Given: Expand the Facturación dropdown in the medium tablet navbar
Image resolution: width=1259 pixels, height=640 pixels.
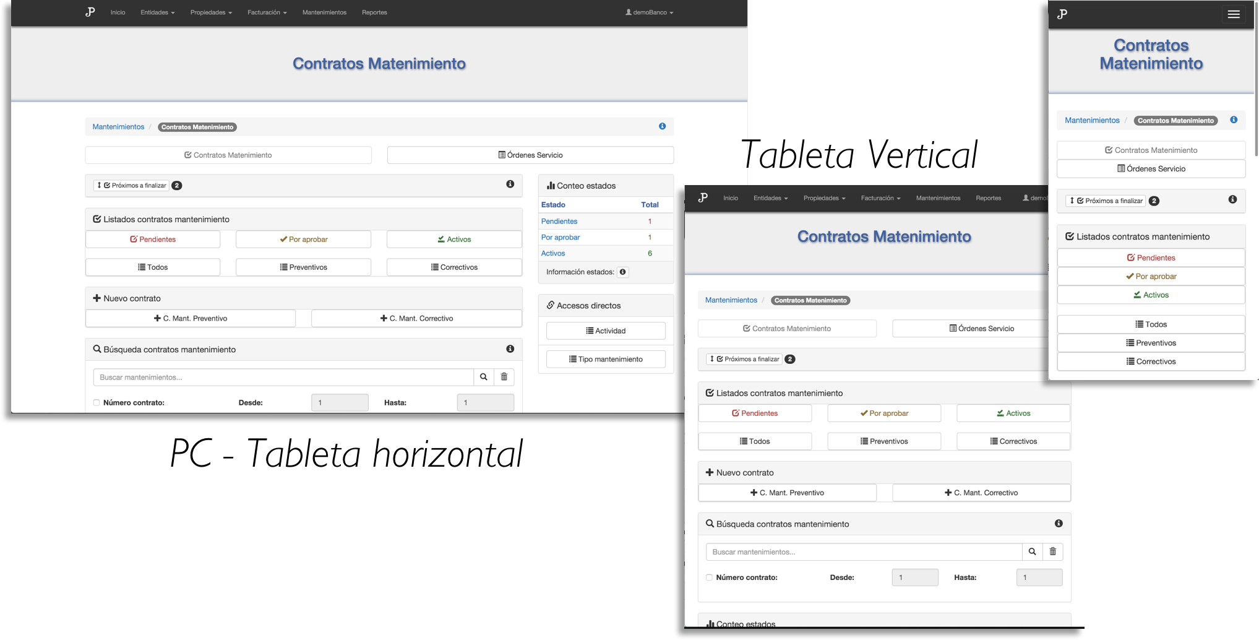Looking at the screenshot, I should 880,198.
